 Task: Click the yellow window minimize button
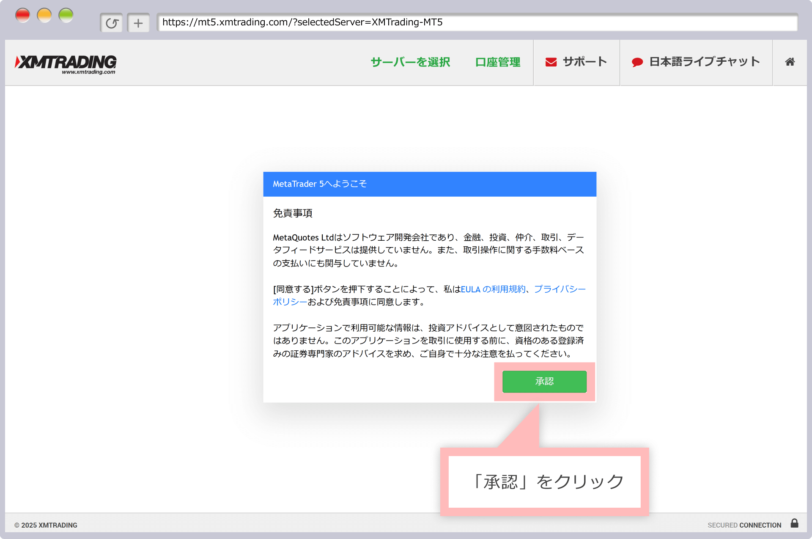click(44, 15)
